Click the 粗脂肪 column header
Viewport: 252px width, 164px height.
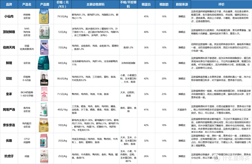coord(164,4)
